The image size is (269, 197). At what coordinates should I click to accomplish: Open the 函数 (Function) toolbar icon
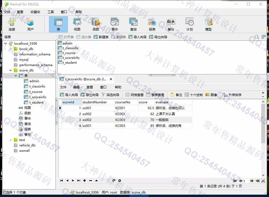pos(96,24)
